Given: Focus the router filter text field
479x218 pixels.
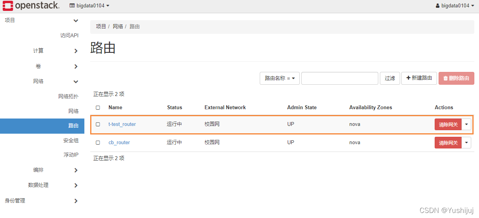Looking at the screenshot, I should click(x=340, y=78).
